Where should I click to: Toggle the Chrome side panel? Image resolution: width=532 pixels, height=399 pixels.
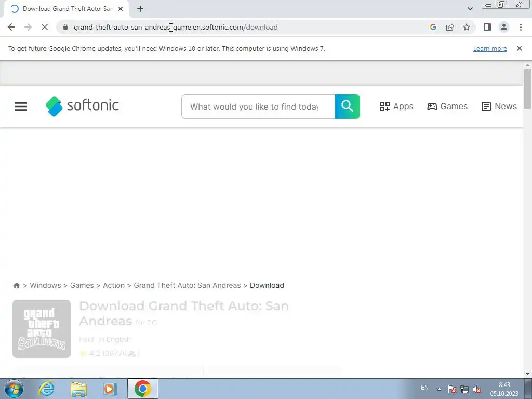tap(487, 27)
